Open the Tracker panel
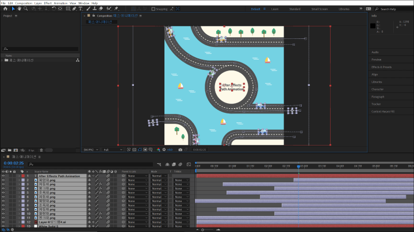The image size is (414, 232). click(376, 104)
